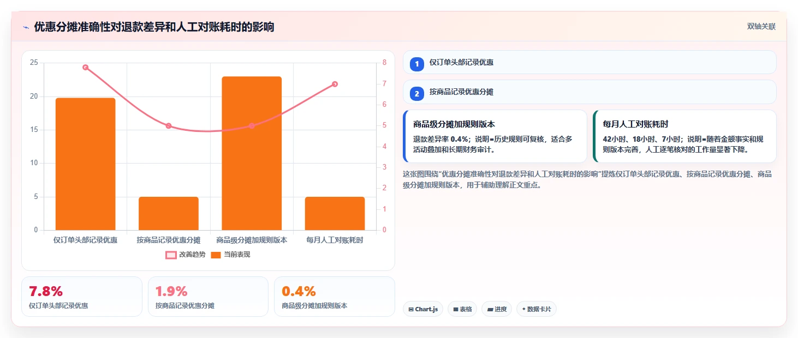Click the 7.8% stat card
Screen dimensions: 798x338
tap(81, 297)
